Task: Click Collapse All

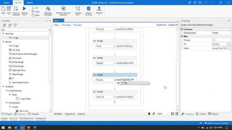Action: click(x=173, y=25)
